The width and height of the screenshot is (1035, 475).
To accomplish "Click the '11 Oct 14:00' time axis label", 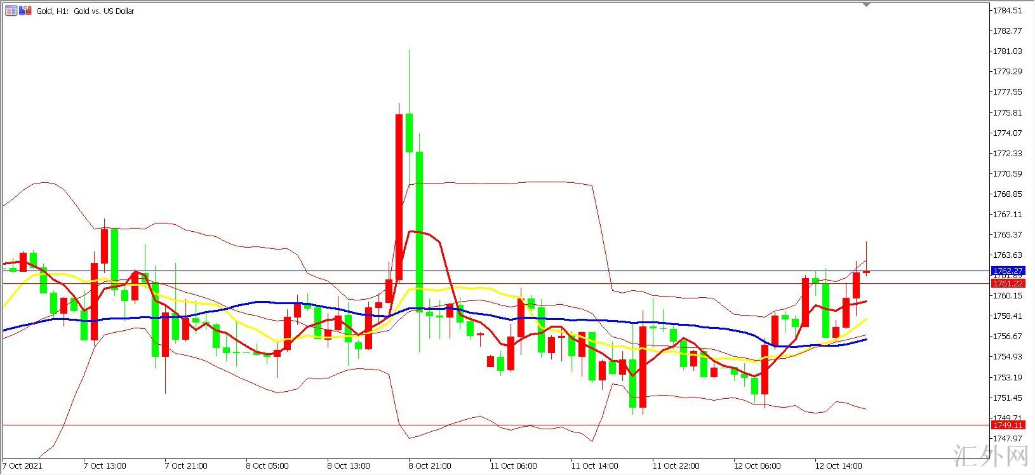I will (x=594, y=465).
